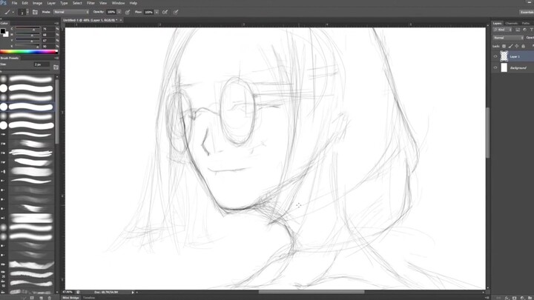Enable airbrush mode icon after Flow
This screenshot has width=534, height=300.
[165, 12]
